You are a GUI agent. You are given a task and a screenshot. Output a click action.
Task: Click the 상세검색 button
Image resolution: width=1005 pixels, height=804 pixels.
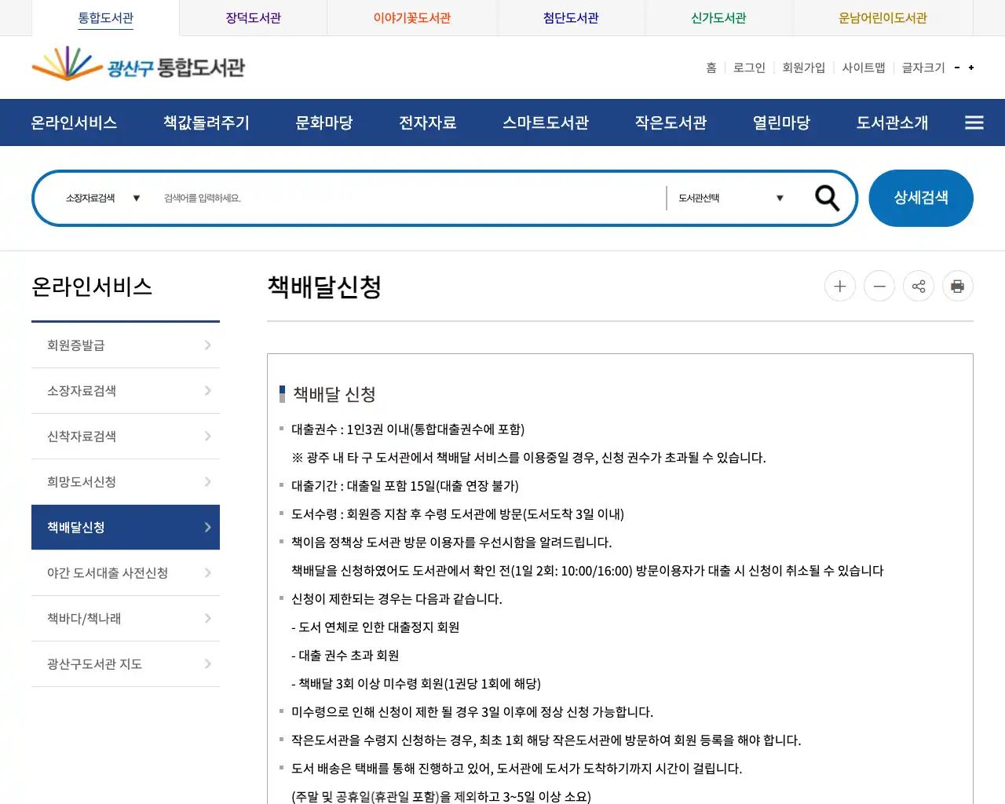[921, 198]
